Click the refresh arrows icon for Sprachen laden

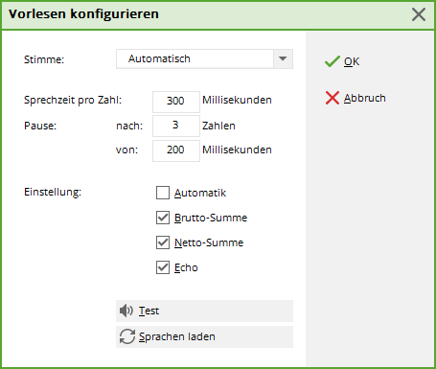pos(127,336)
